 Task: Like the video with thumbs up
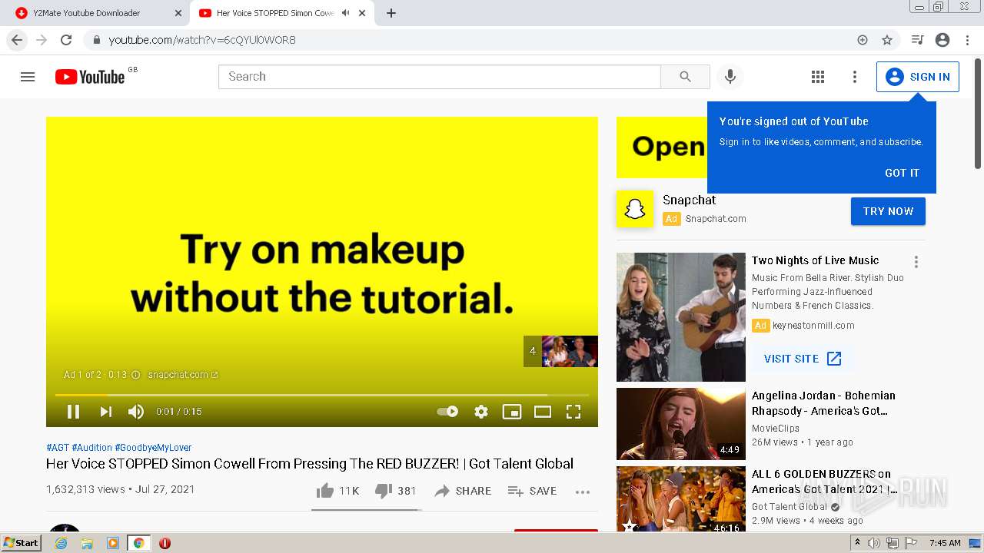(337, 491)
